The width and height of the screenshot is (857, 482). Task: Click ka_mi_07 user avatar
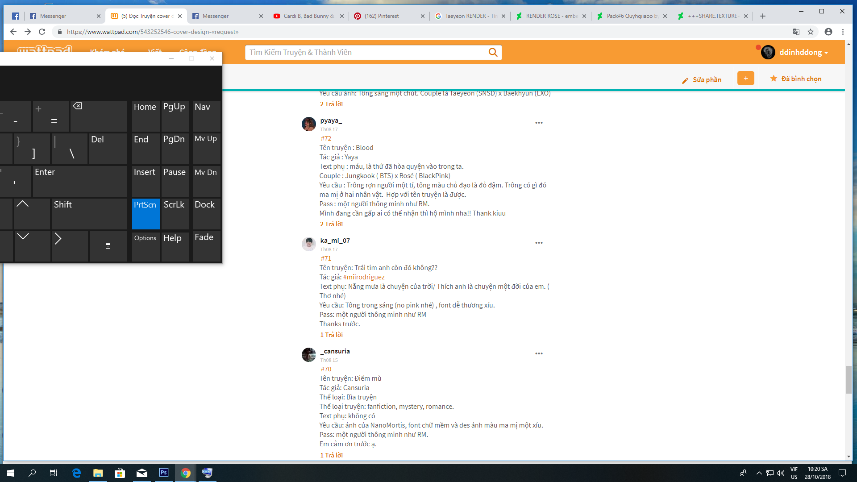point(308,244)
